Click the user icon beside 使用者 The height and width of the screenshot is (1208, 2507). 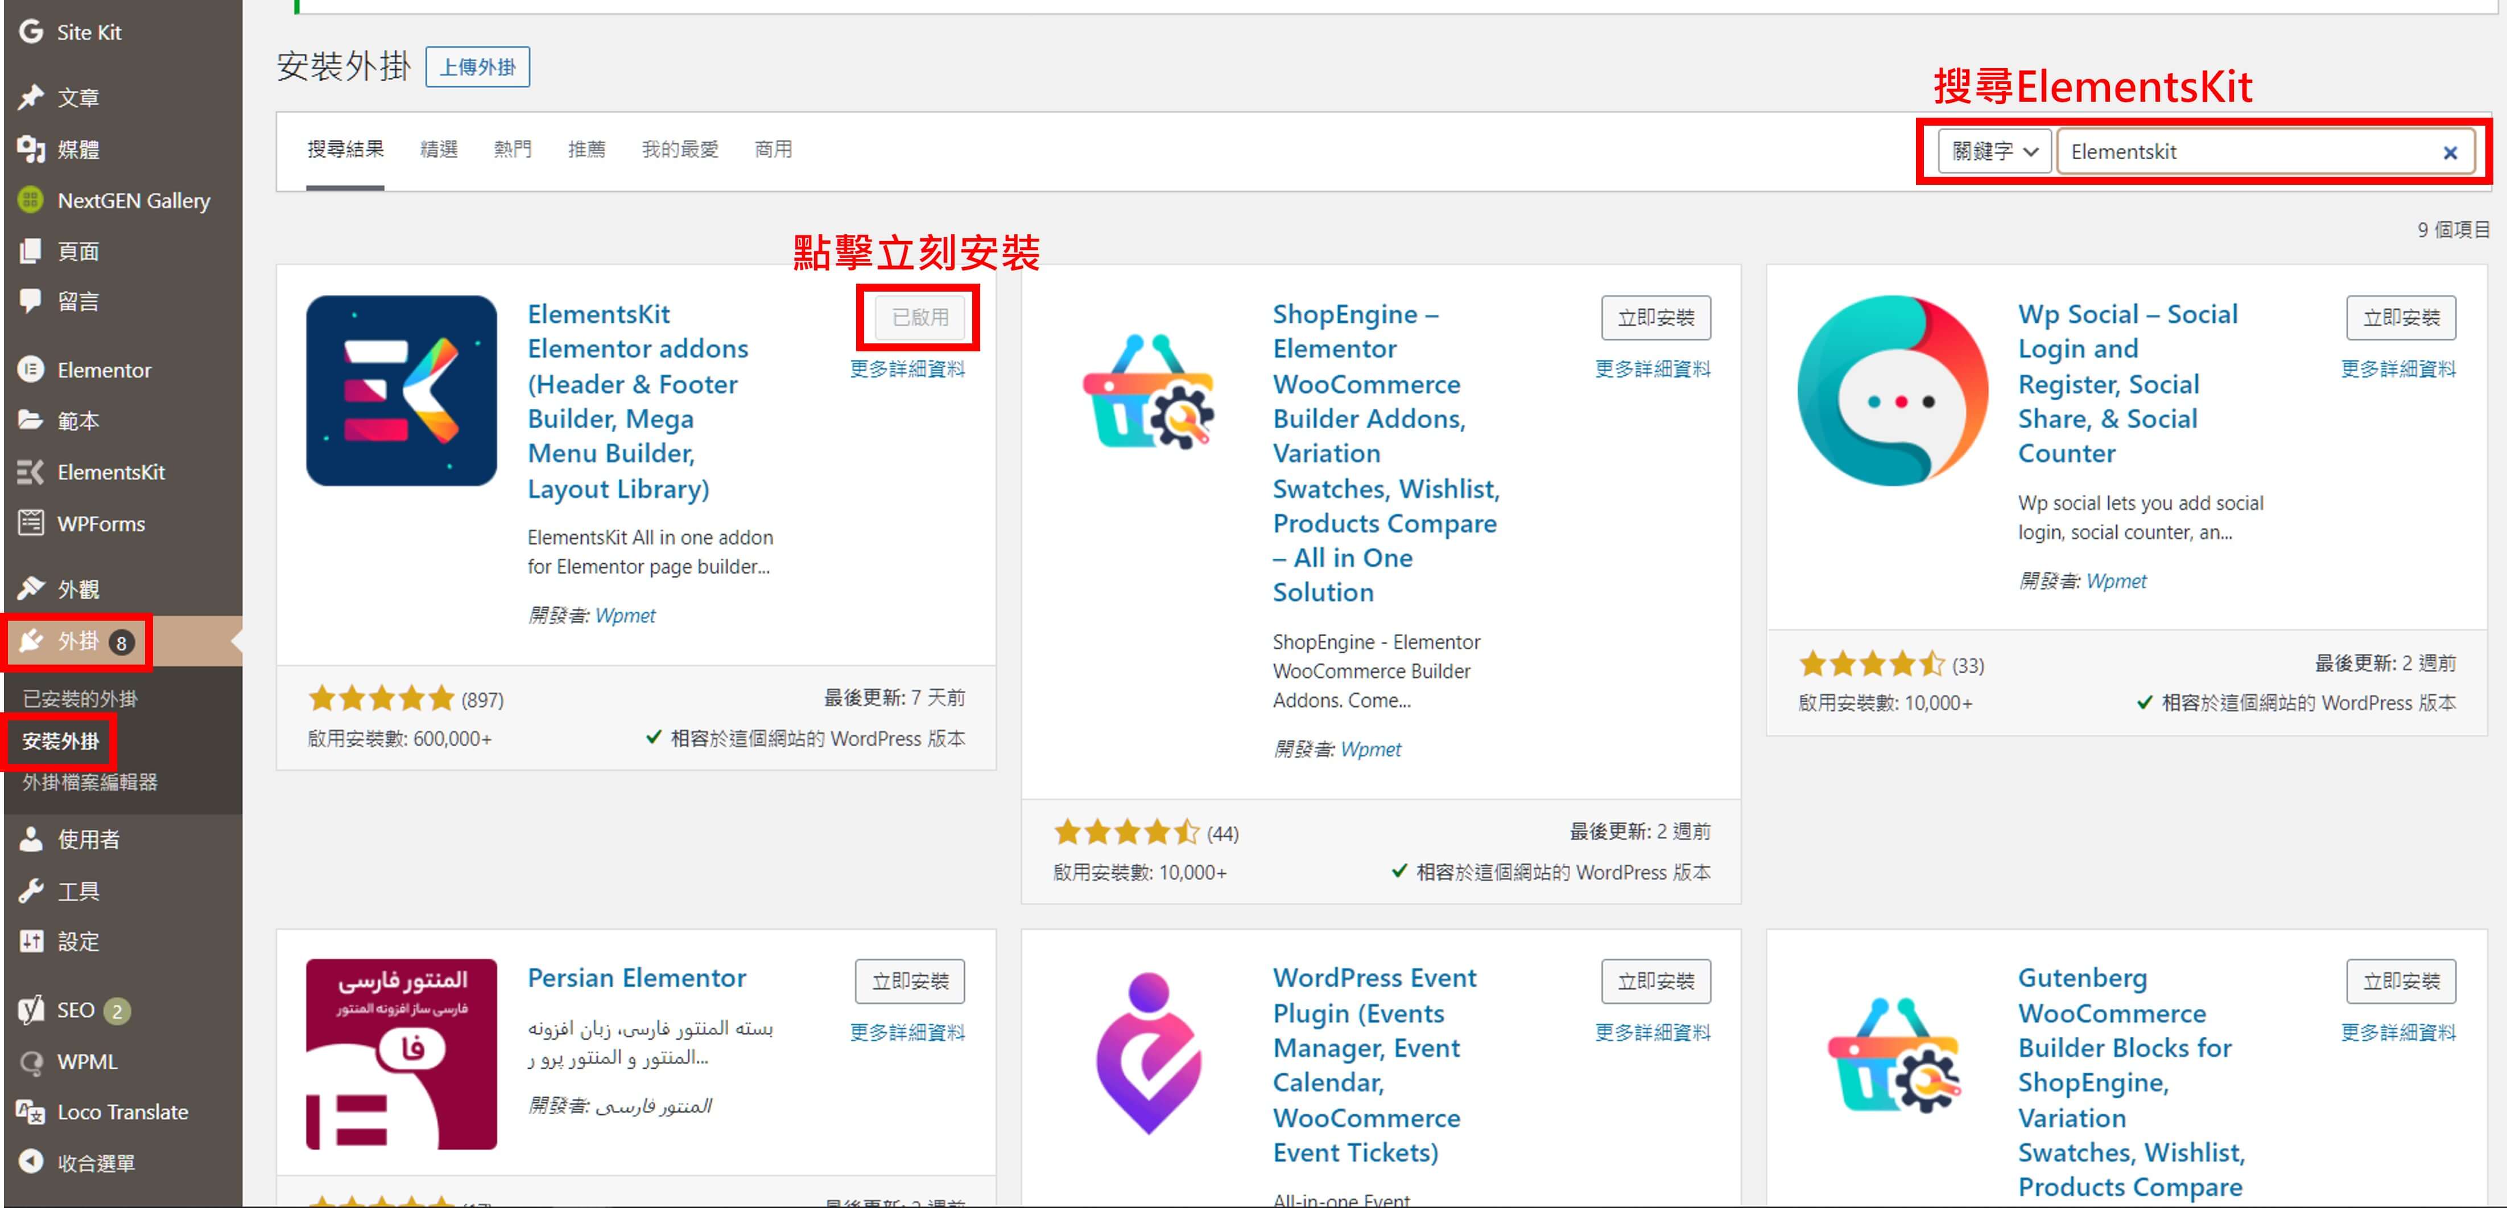click(x=31, y=838)
